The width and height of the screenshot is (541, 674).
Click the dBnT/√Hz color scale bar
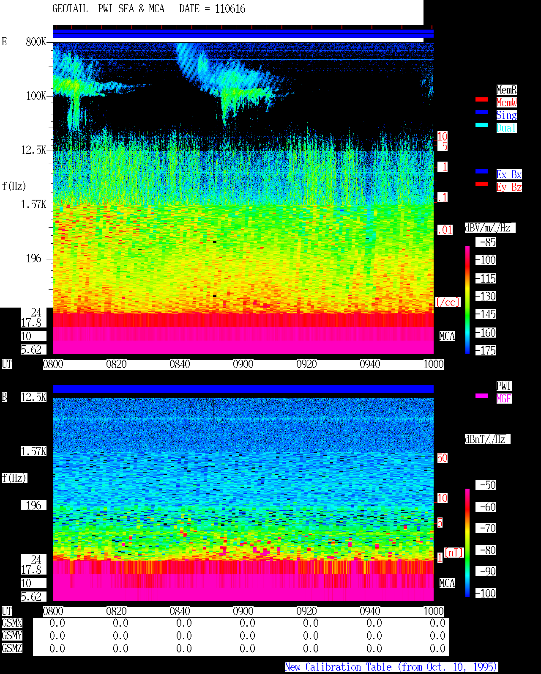tap(467, 543)
